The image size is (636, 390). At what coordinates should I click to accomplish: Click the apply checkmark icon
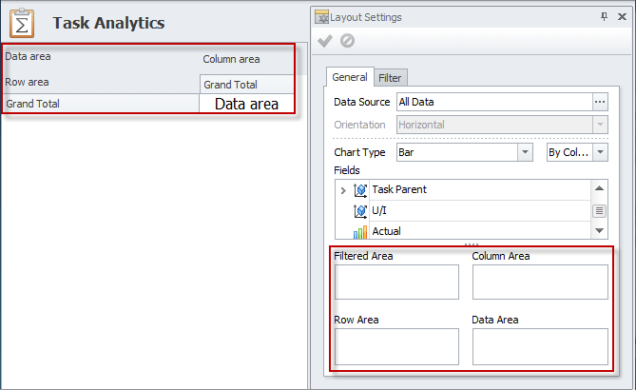325,41
